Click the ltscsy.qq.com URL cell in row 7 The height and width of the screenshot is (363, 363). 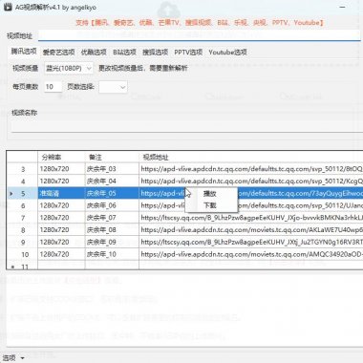[250, 218]
